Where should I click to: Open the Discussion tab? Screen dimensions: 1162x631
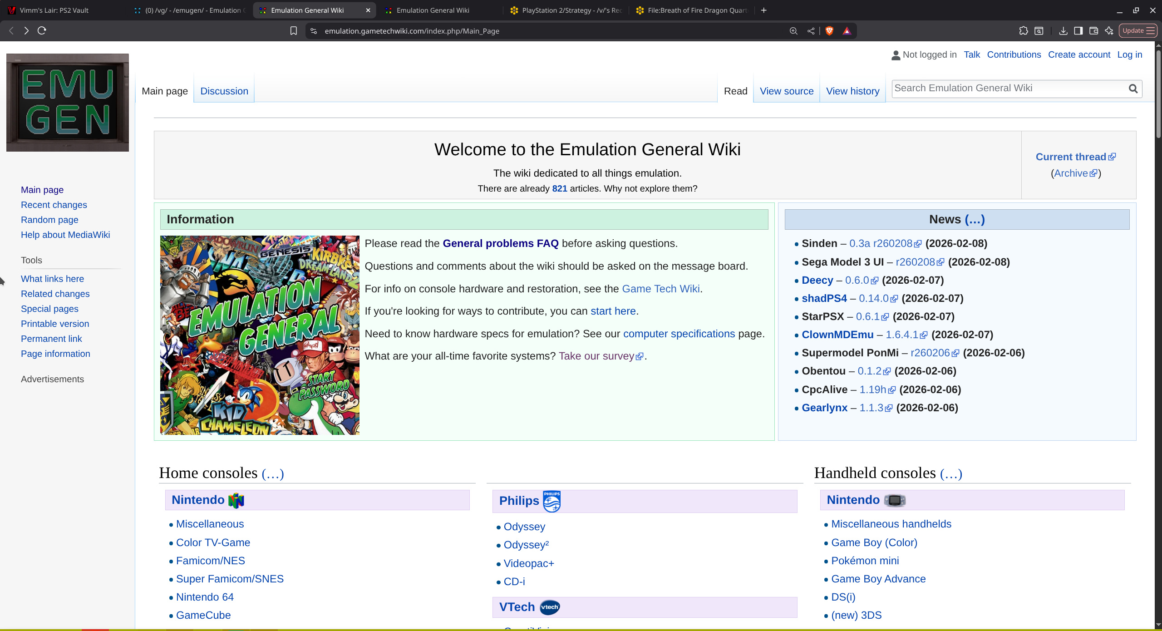point(224,91)
